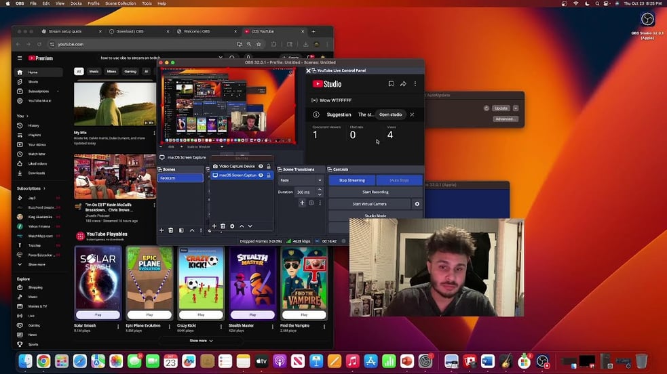Toggle visibility of macOS Screen Capture source
This screenshot has height=374, width=667.
pos(261,175)
